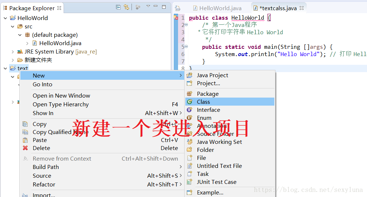The image size is (367, 197).
Task: Click the Task icon in New submenu
Action: point(190,174)
